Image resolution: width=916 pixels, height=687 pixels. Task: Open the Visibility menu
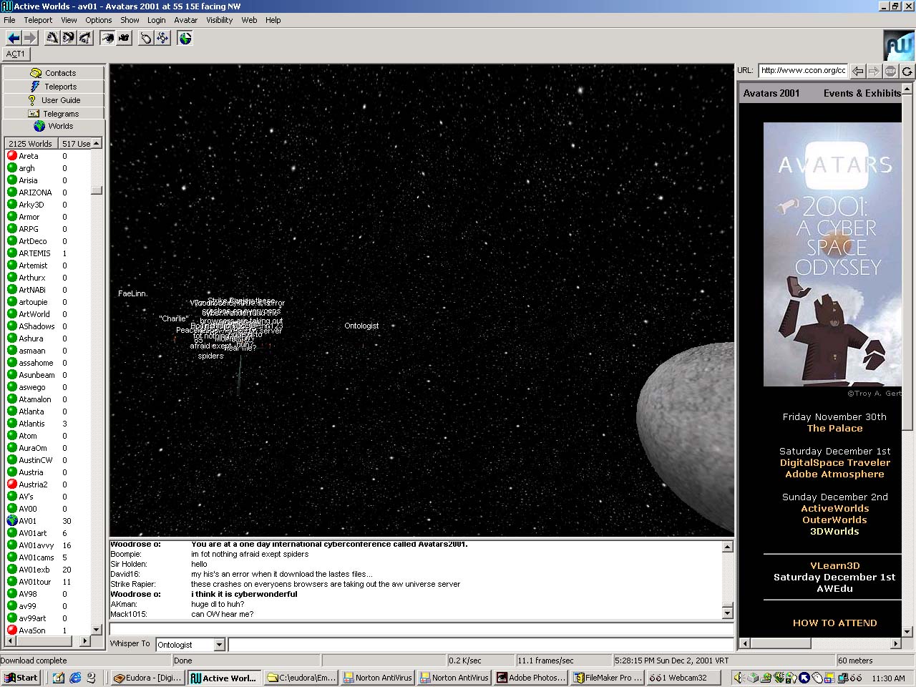pyautogui.click(x=219, y=20)
